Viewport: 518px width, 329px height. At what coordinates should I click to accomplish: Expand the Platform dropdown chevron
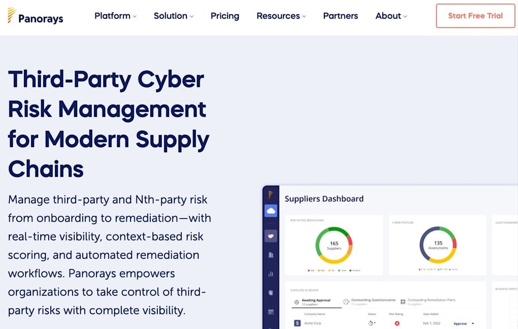click(x=135, y=17)
